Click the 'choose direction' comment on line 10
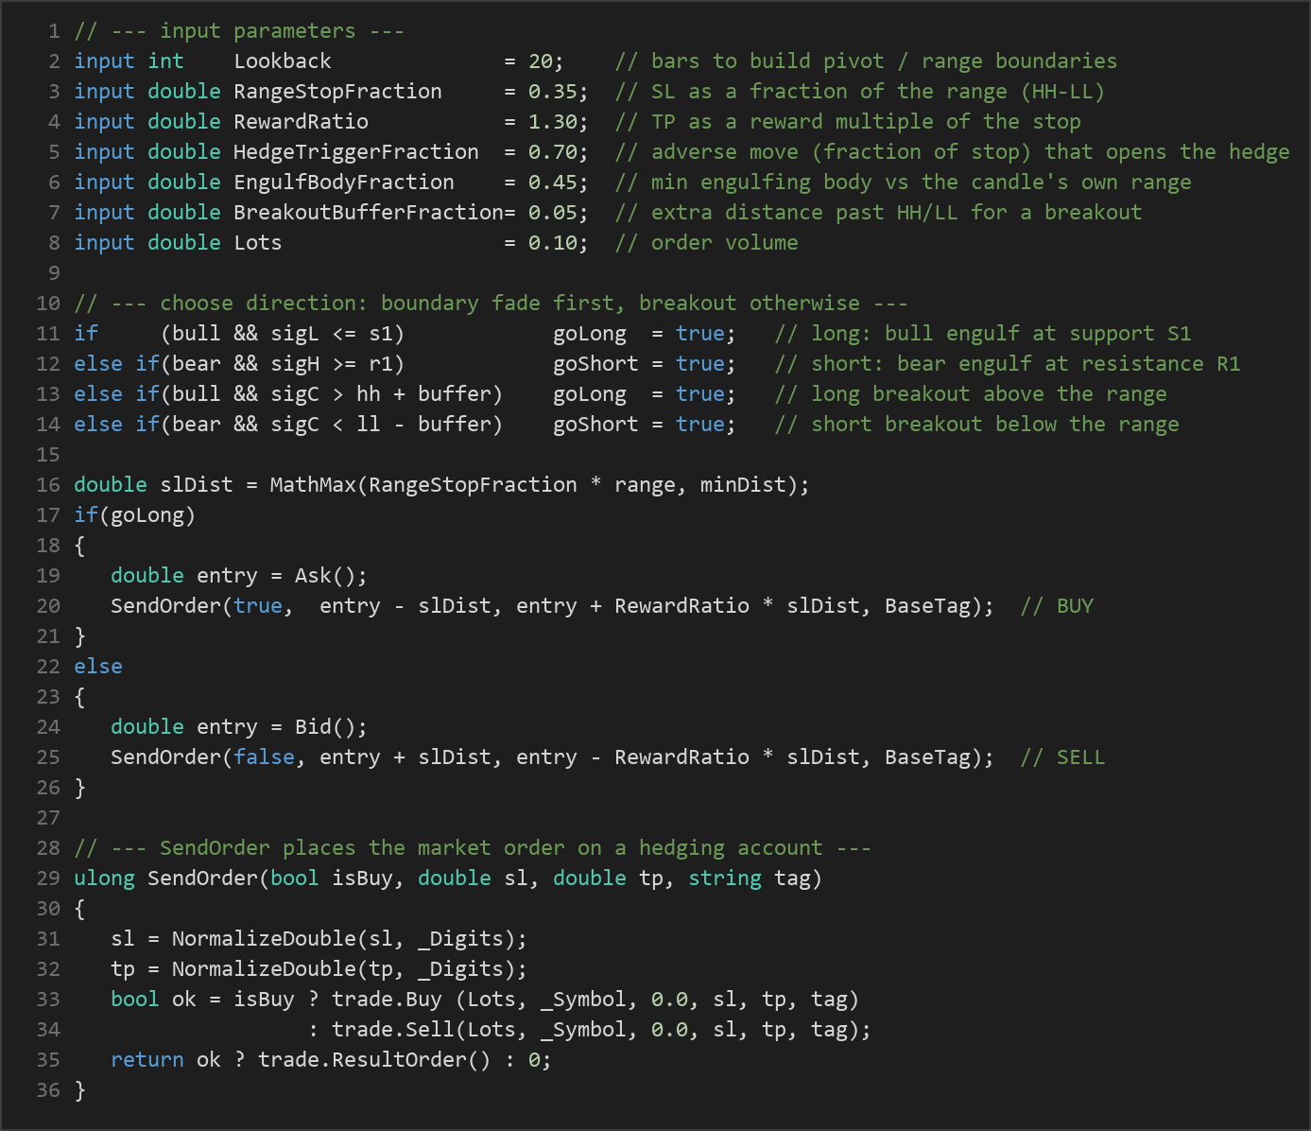This screenshot has height=1131, width=1311. [492, 304]
